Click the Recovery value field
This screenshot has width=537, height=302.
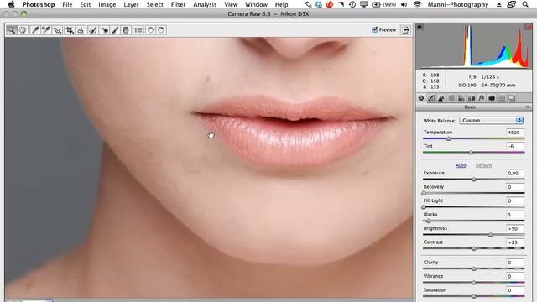[x=514, y=187]
